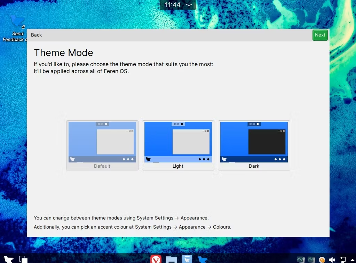The width and height of the screenshot is (356, 263).
Task: Open the volume speaker tray icon
Action: pyautogui.click(x=332, y=260)
